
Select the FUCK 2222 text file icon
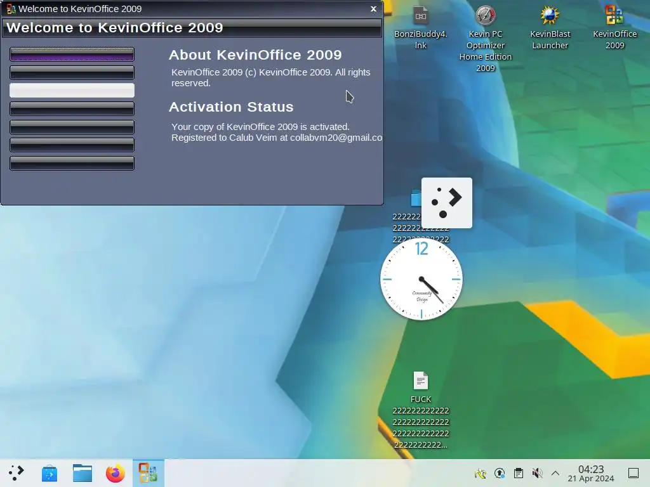click(x=420, y=410)
